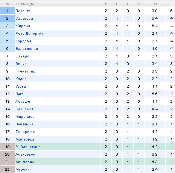Select the Альмерия team link
This screenshot has height=173, width=175.
24,162
